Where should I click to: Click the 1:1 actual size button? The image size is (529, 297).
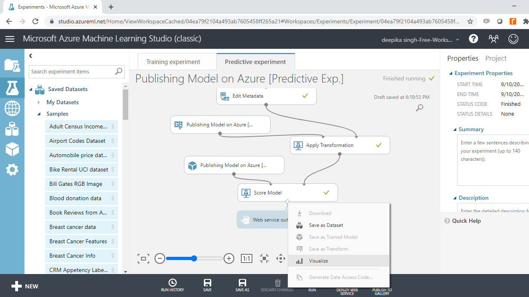pos(246,258)
